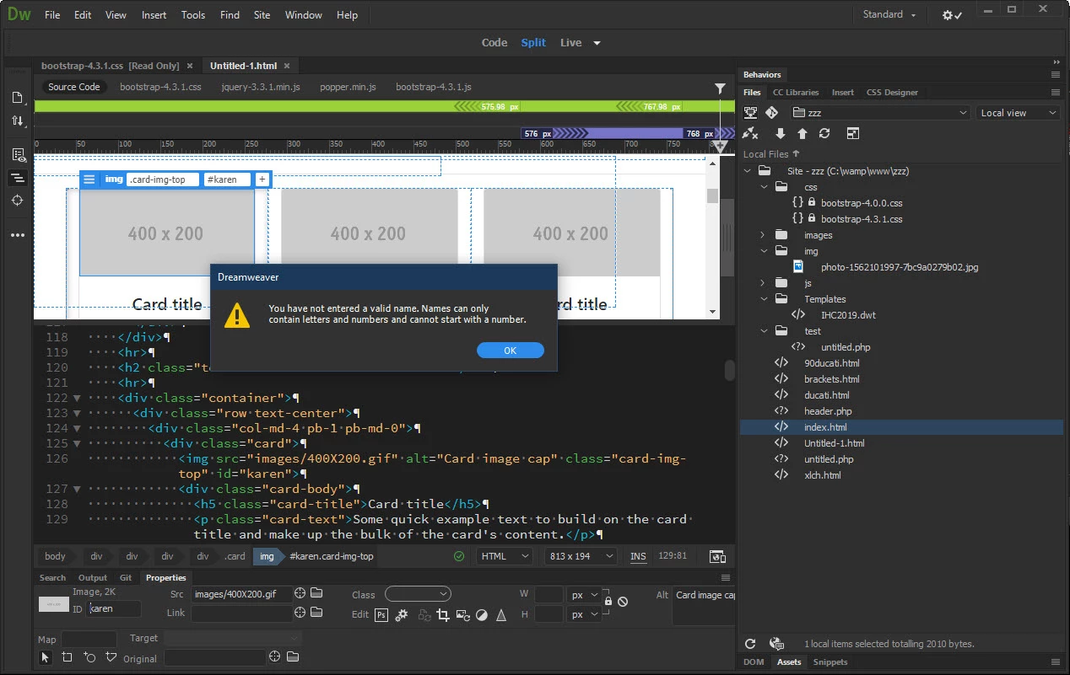Click the browse folder icon next to Src
The width and height of the screenshot is (1070, 675).
coord(316,593)
